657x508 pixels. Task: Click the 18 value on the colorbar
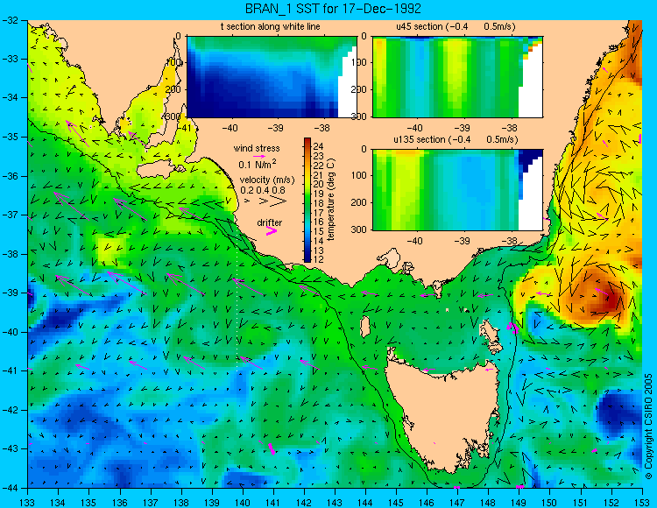(x=319, y=203)
